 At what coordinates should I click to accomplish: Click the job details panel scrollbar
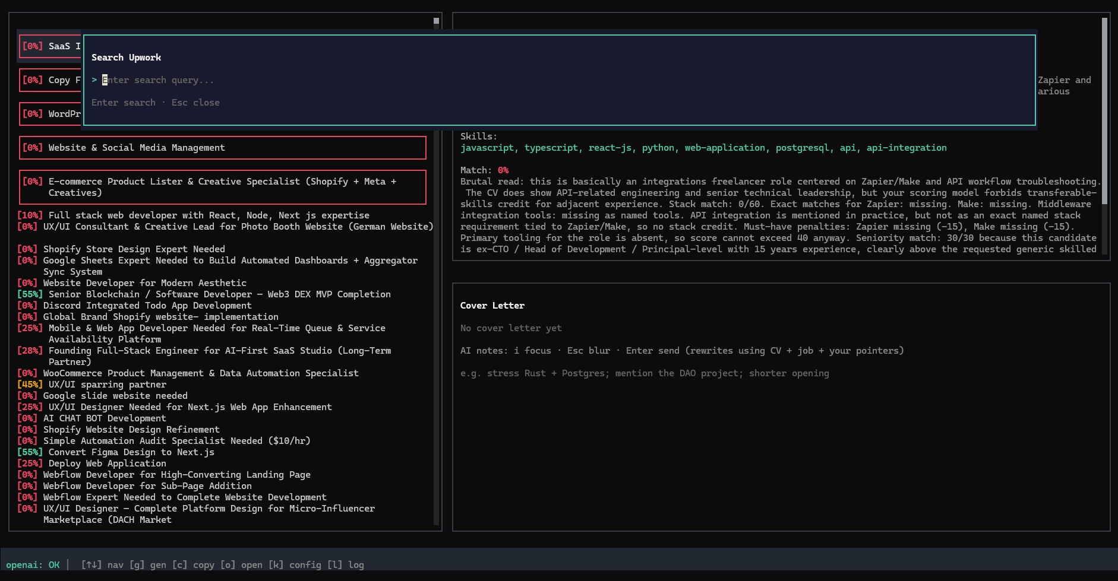pos(1104,110)
